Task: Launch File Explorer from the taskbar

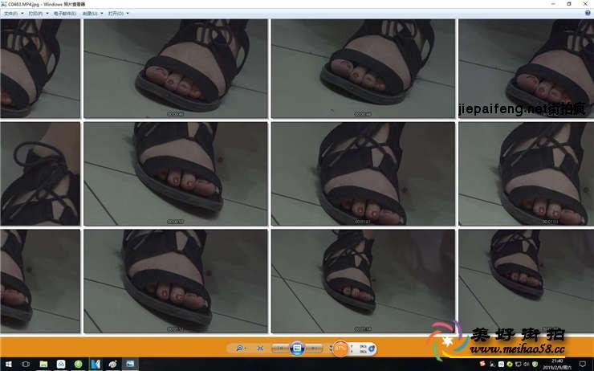Action: (43, 365)
